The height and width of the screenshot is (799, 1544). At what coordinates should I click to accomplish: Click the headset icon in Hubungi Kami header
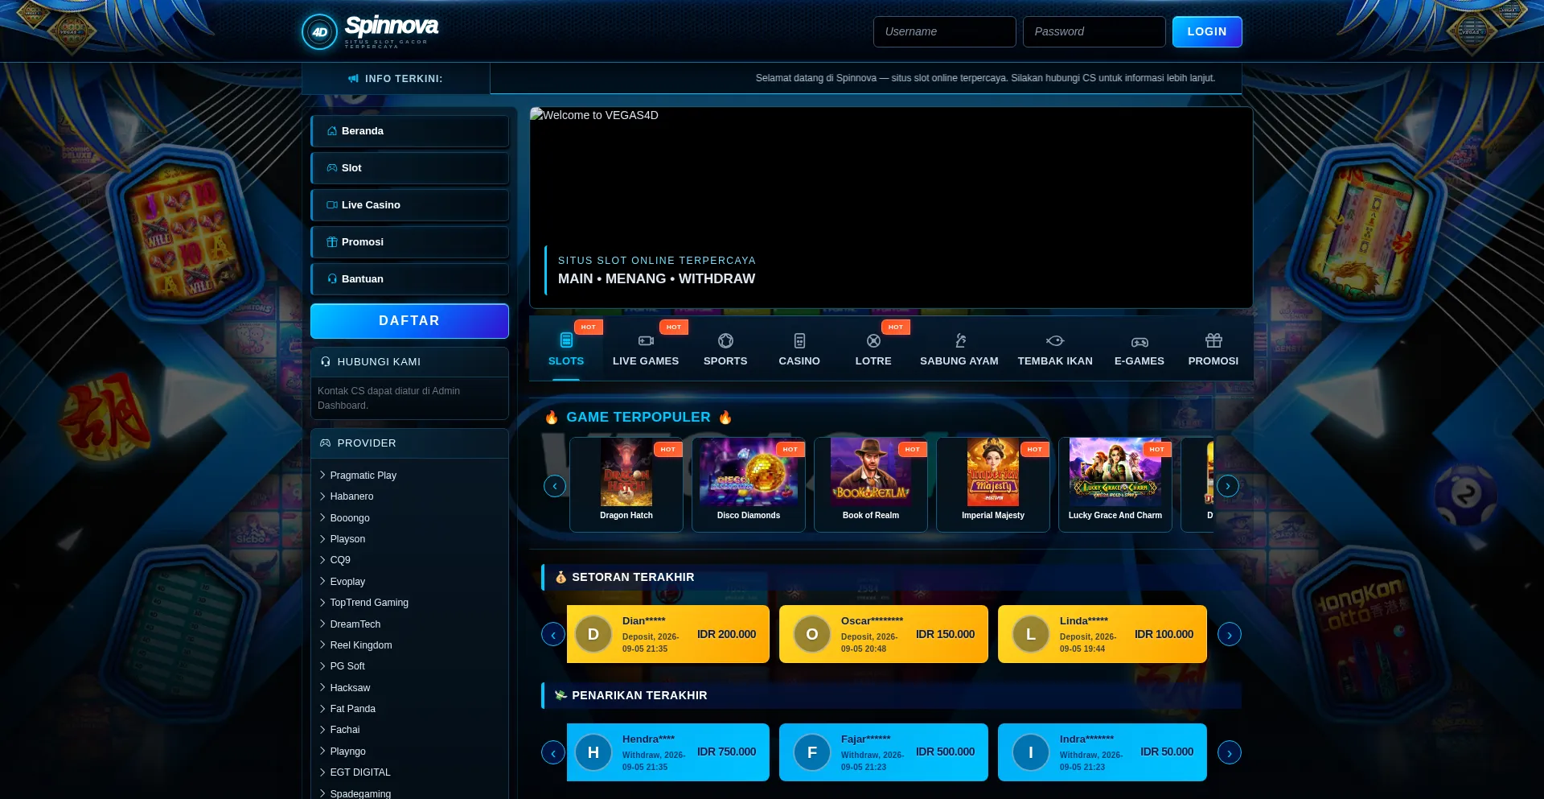326,362
